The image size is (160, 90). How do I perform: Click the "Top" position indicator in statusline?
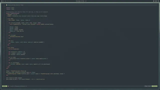[x=146, y=86]
